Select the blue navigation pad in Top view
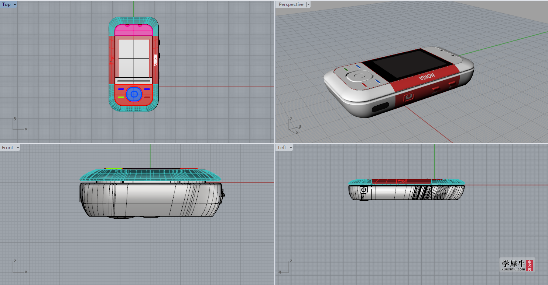 (x=134, y=94)
